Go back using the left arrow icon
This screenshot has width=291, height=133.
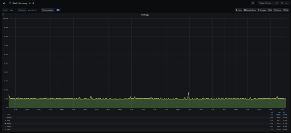click(x=4, y=3)
